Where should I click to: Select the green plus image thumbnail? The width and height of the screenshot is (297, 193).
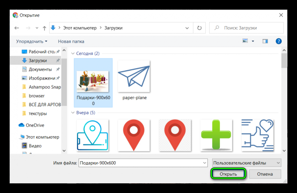pos(216,134)
